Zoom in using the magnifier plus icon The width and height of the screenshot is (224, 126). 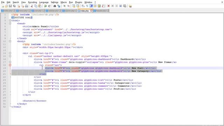click(64, 6)
